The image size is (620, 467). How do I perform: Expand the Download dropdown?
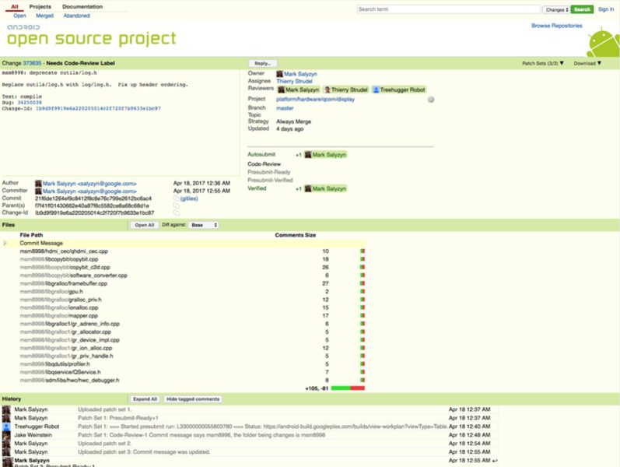click(587, 63)
